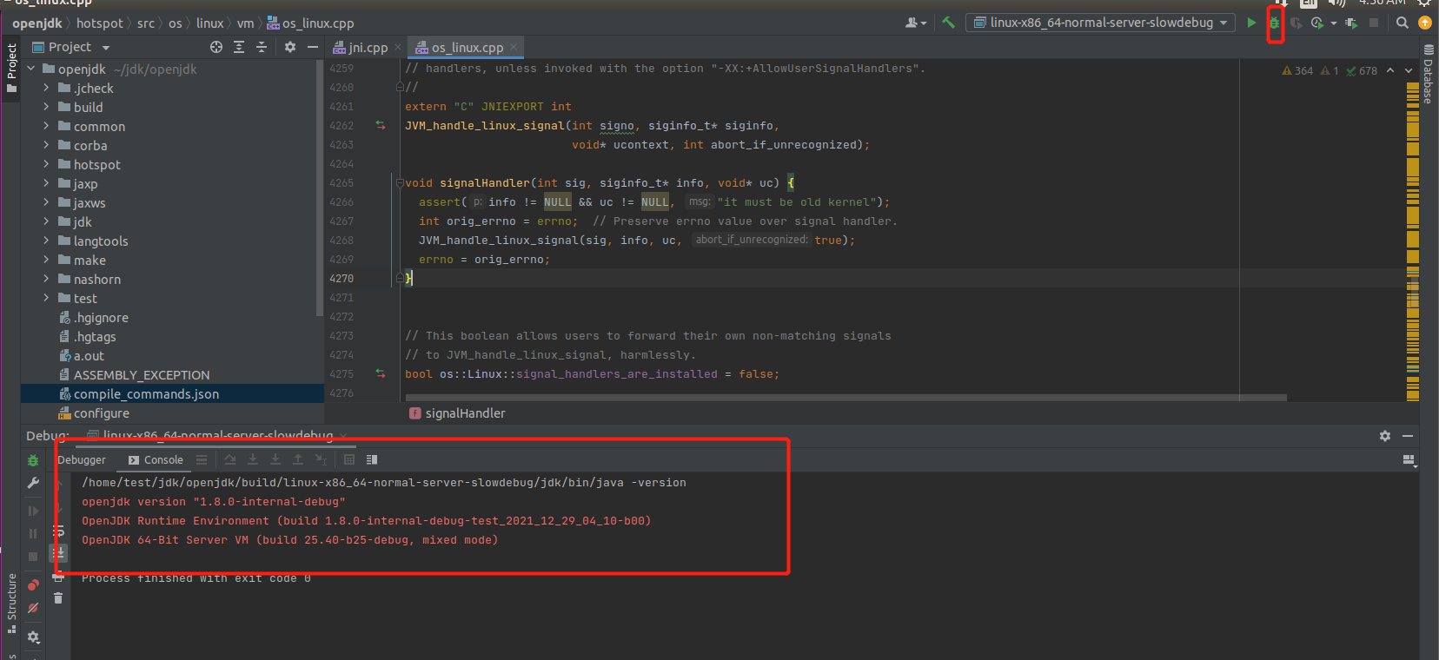This screenshot has width=1439, height=660.
Task: Click the 364 warnings indicator
Action: tap(1297, 71)
